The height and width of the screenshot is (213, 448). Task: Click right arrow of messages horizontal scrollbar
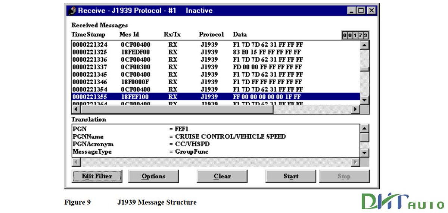[x=355, y=109]
